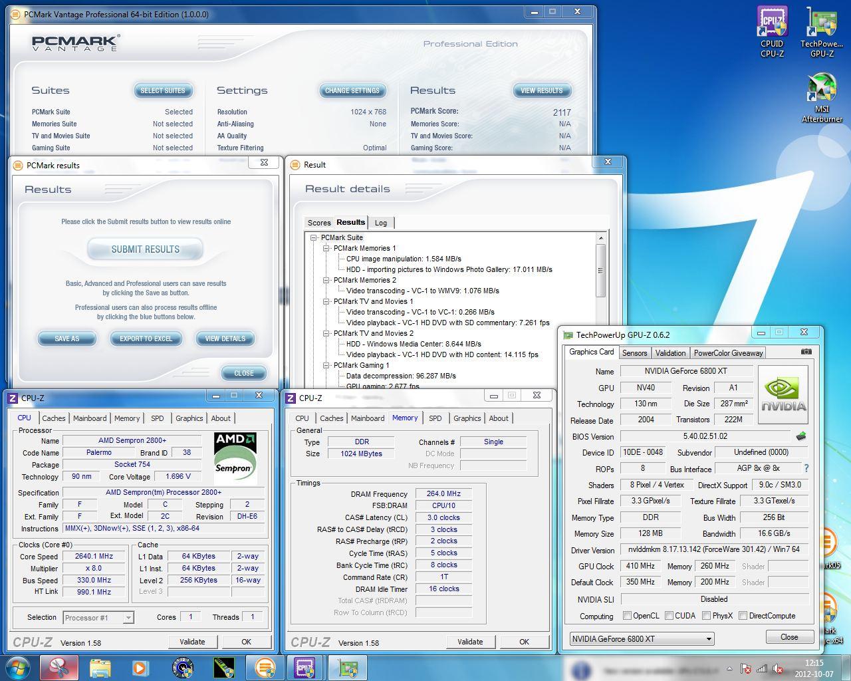Screen dimensions: 851x681
Task: Click the BIOS Version field 5.40.02.51.02
Action: point(705,436)
